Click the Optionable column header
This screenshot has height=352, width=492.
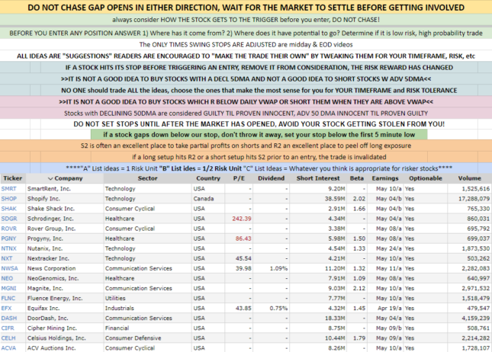[x=426, y=178]
